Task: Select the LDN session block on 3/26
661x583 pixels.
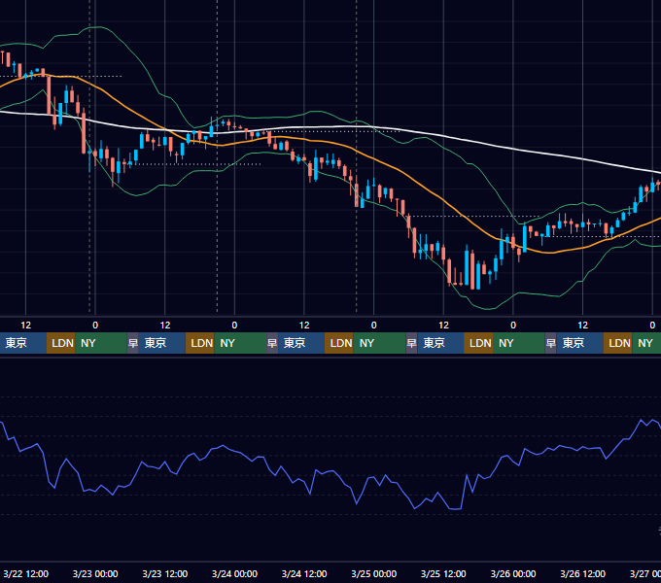Action: pyautogui.click(x=617, y=343)
